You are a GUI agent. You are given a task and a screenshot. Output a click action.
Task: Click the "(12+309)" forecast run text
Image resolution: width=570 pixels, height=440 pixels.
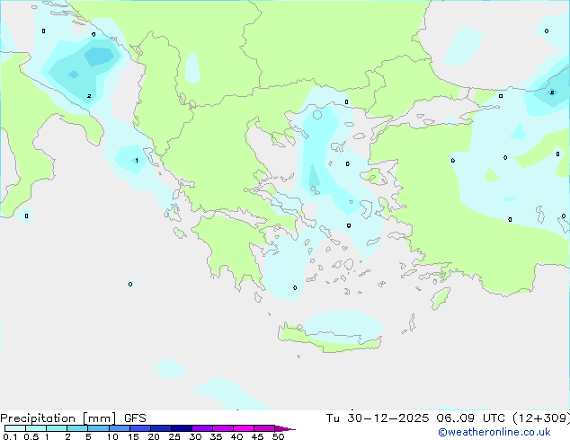[x=541, y=418]
